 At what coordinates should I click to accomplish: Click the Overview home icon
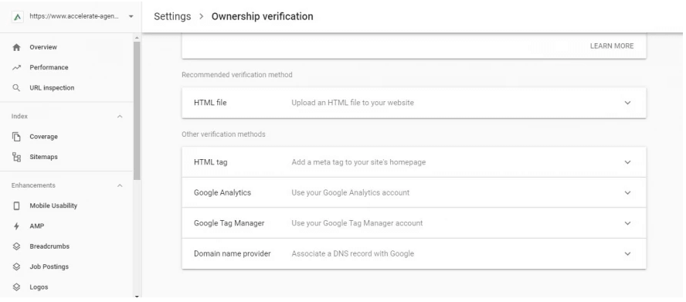[x=16, y=47]
